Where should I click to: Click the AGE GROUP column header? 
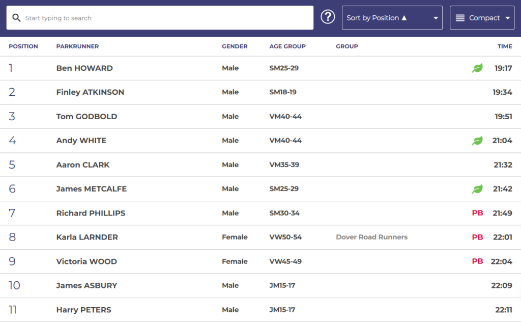point(287,46)
